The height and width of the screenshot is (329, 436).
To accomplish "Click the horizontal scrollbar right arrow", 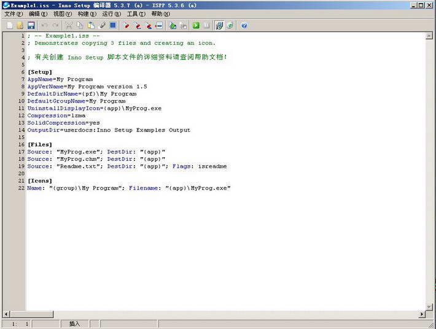I will point(421,314).
